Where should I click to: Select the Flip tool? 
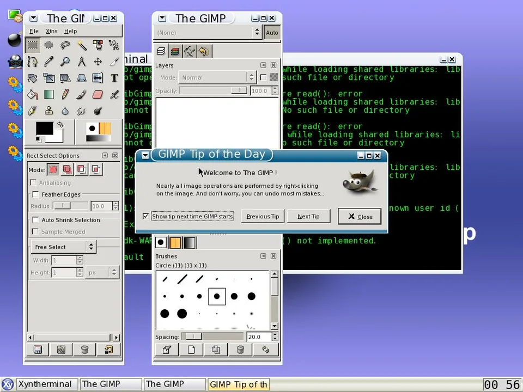(x=98, y=78)
